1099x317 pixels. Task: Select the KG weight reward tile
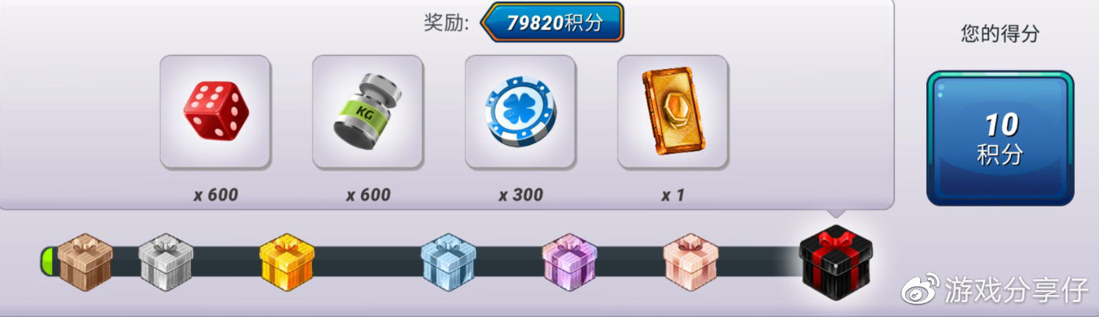coord(367,112)
